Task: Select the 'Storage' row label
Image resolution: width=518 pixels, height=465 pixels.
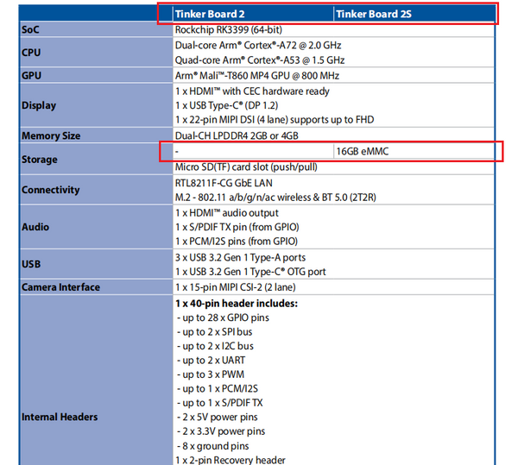Action: pyautogui.click(x=40, y=160)
